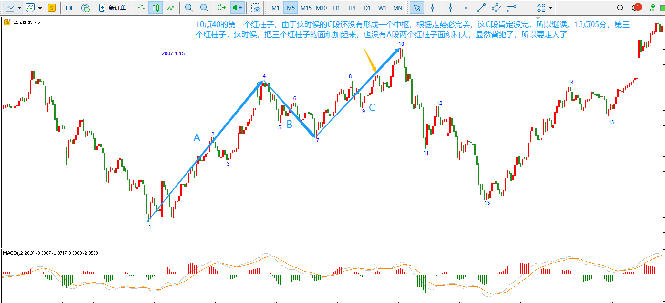
Task: Open the search magnifier icon
Action: 620,8
